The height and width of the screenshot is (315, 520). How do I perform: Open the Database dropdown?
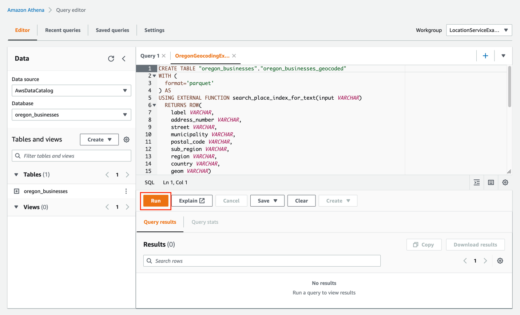pyautogui.click(x=71, y=115)
